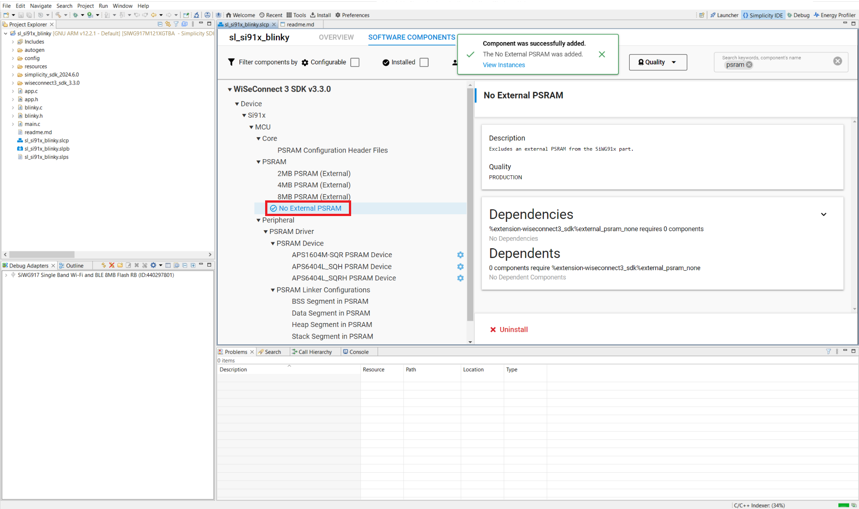Click gear icon for APS1604M-SQR PSRAM Device

pos(460,255)
